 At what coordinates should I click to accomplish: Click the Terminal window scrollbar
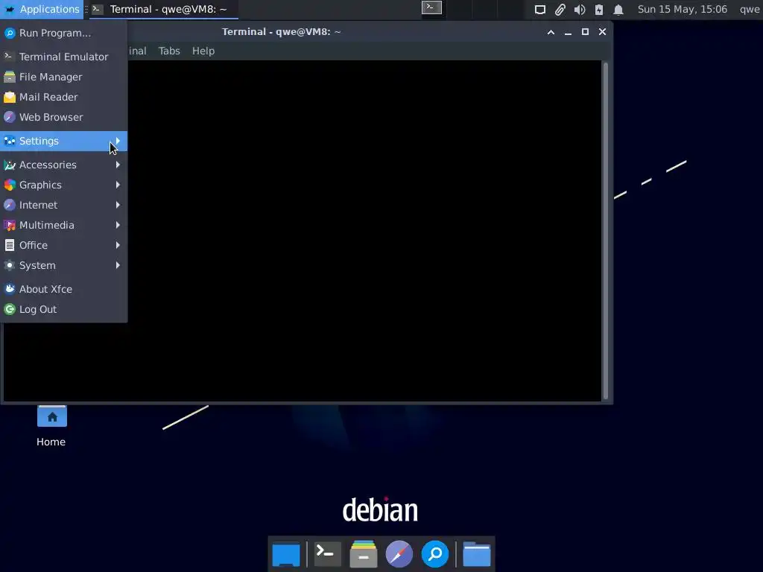pyautogui.click(x=605, y=231)
